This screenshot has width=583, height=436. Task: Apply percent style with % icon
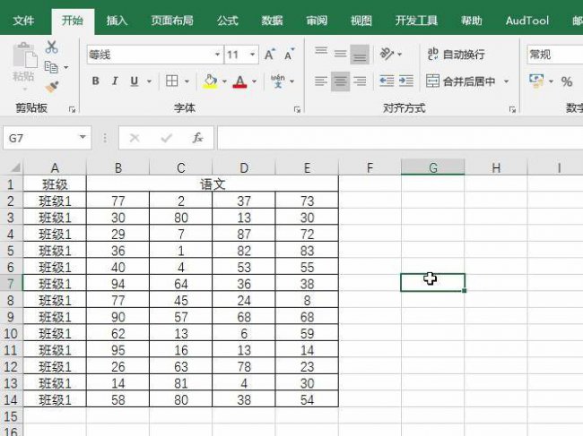pyautogui.click(x=567, y=81)
